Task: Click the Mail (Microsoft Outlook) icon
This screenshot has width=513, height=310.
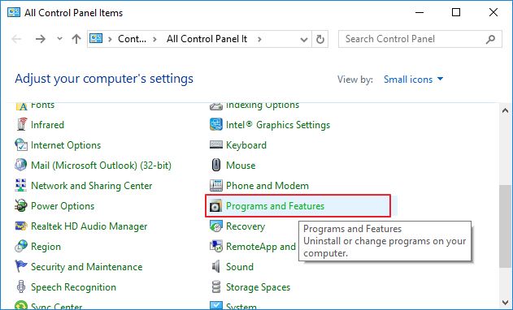Action: point(21,165)
